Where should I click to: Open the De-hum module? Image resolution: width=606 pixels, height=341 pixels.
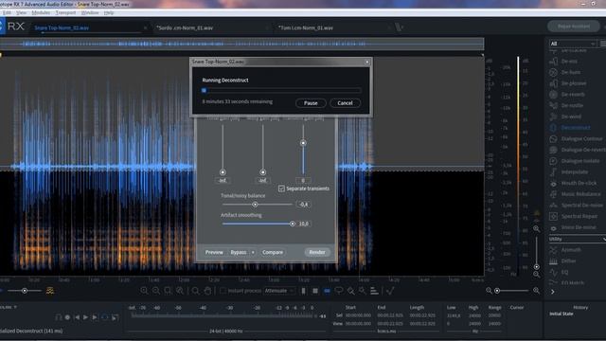coord(570,72)
